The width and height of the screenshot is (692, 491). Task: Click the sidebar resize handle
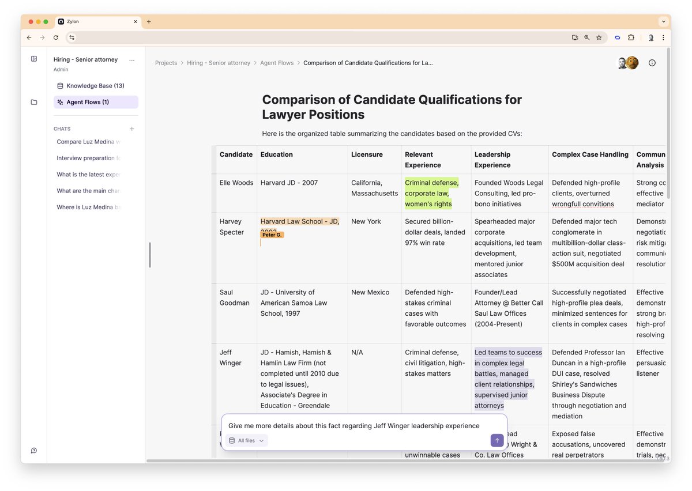click(150, 255)
